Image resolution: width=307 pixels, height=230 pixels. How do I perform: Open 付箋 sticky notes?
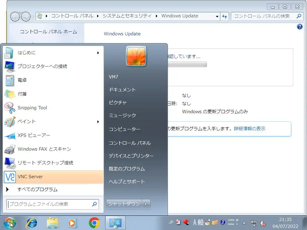pos(53,94)
